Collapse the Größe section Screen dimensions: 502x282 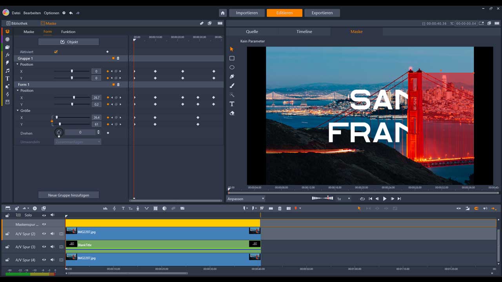point(18,110)
